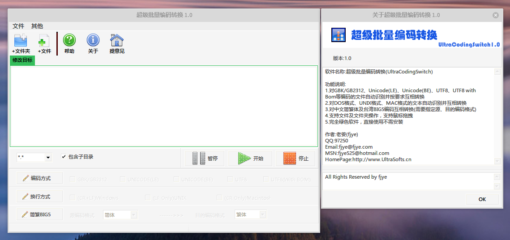Click down arrow of rights text scrollbar

497,186
